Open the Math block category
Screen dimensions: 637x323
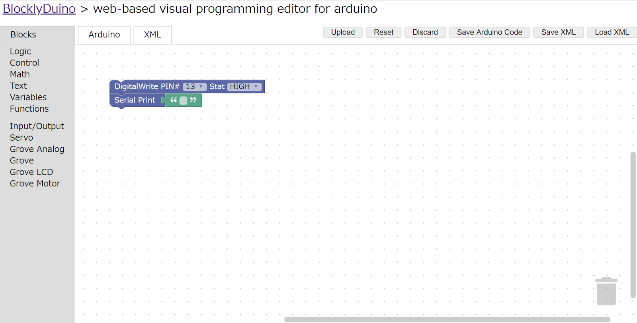point(20,74)
